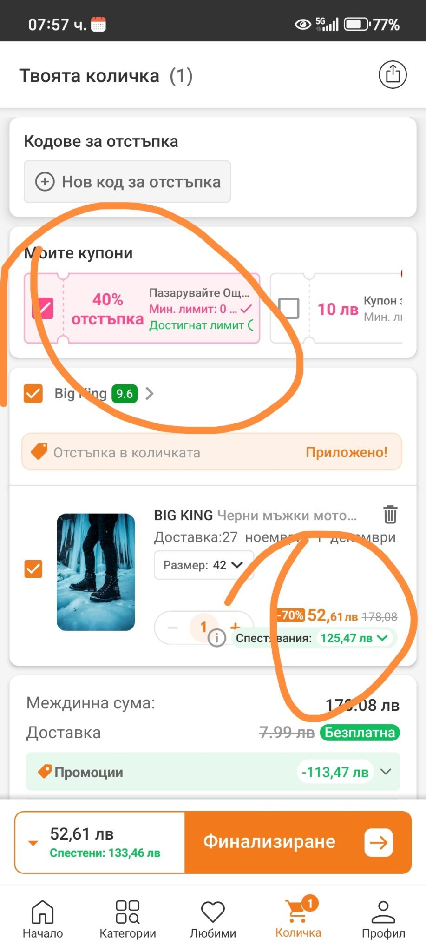Open the boots product thumbnail
The height and width of the screenshot is (952, 426).
96,572
